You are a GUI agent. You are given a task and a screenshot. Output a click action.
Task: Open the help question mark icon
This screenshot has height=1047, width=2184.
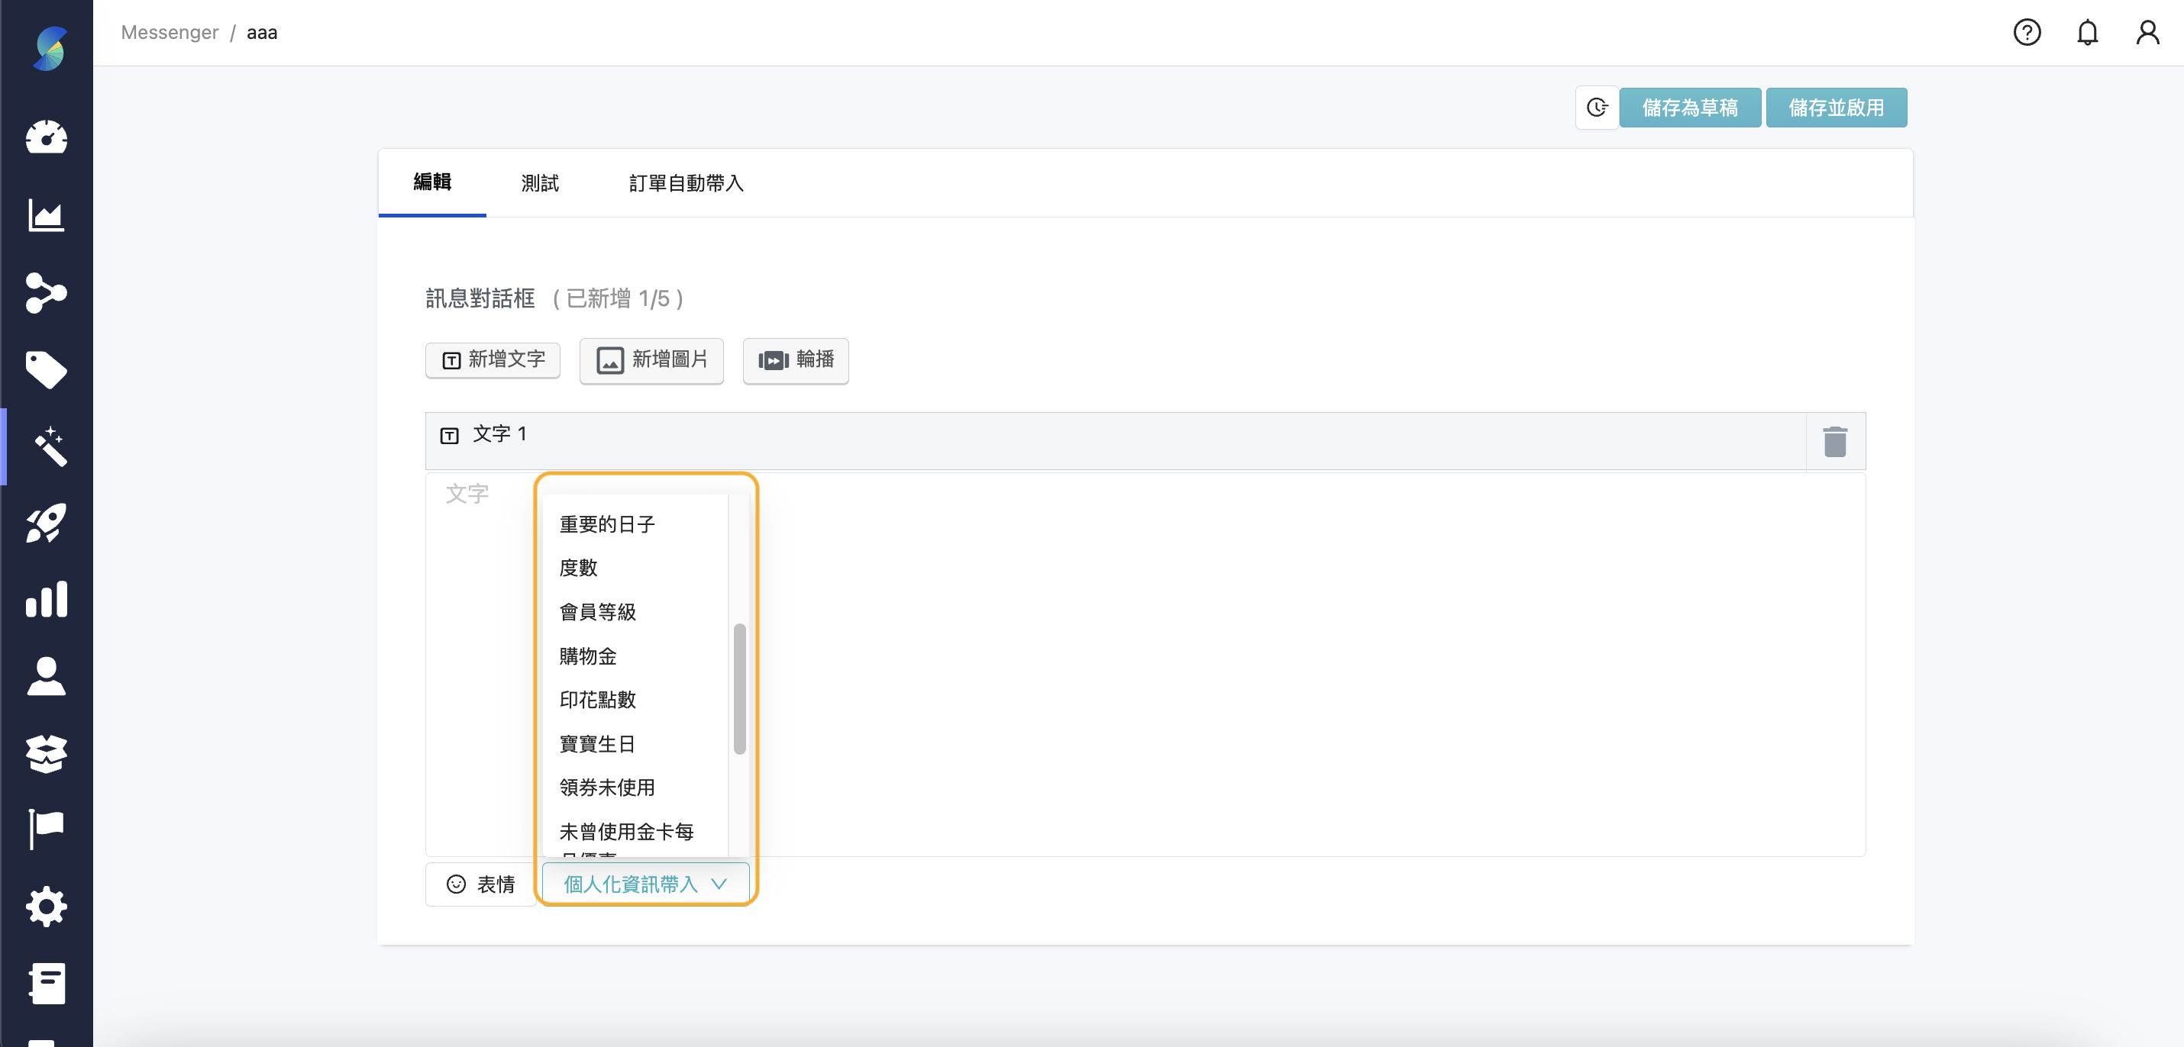click(x=2028, y=32)
